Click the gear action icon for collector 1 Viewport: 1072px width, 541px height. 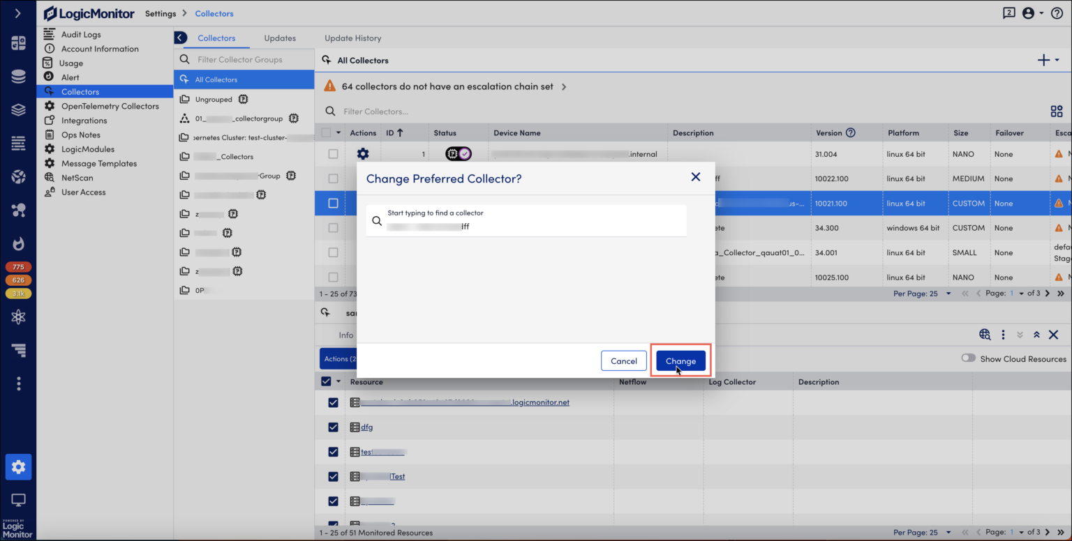pos(363,154)
